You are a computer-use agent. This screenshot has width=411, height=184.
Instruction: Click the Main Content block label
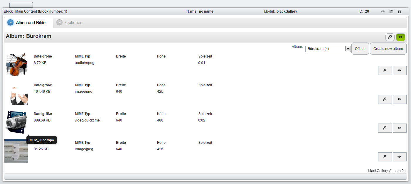coord(36,11)
